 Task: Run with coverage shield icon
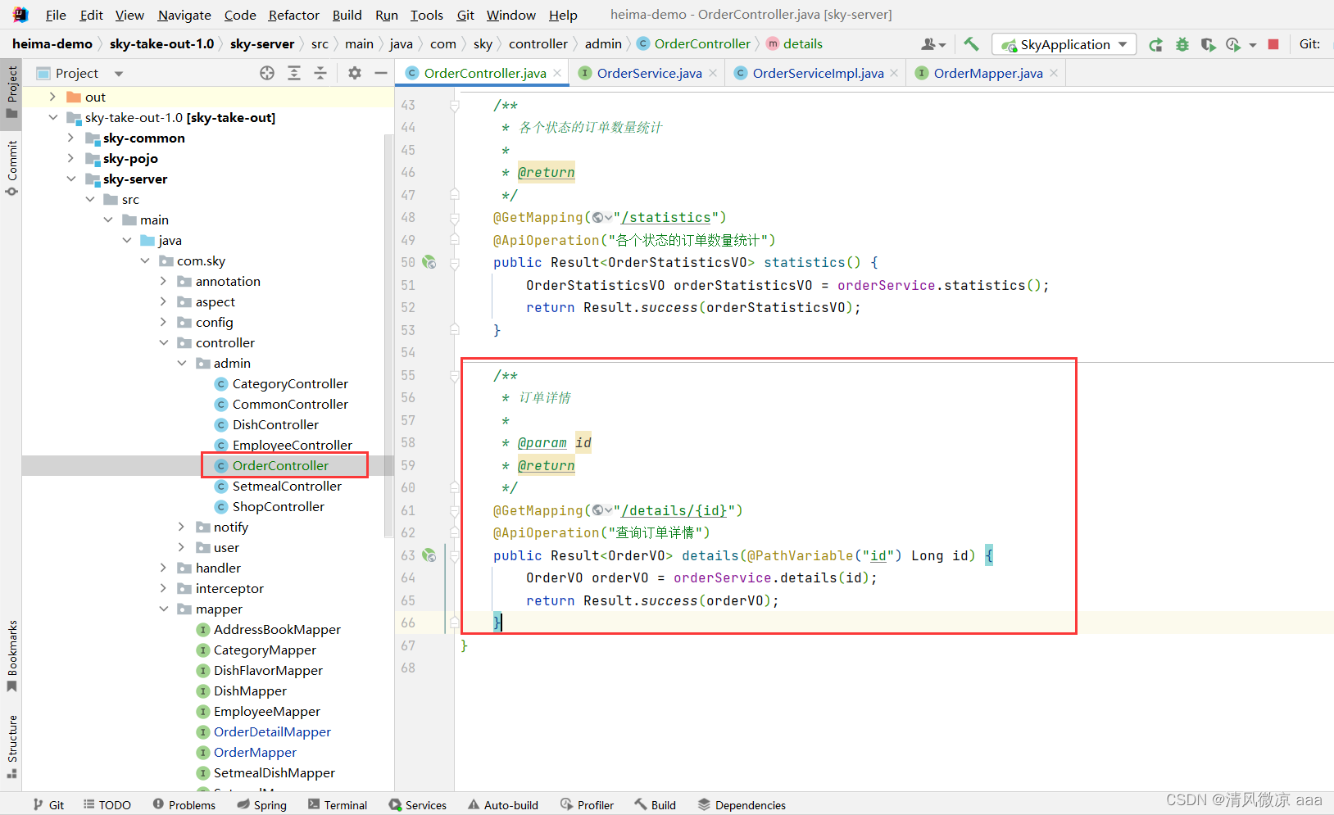tap(1208, 44)
